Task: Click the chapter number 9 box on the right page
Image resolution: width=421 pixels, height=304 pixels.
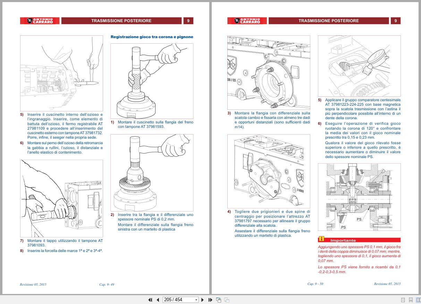Action: point(395,21)
